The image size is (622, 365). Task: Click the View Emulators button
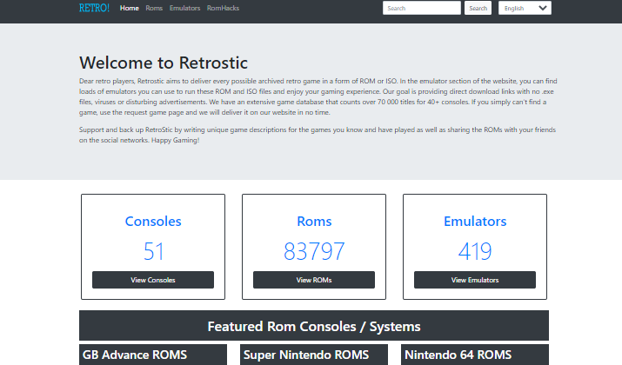click(475, 280)
